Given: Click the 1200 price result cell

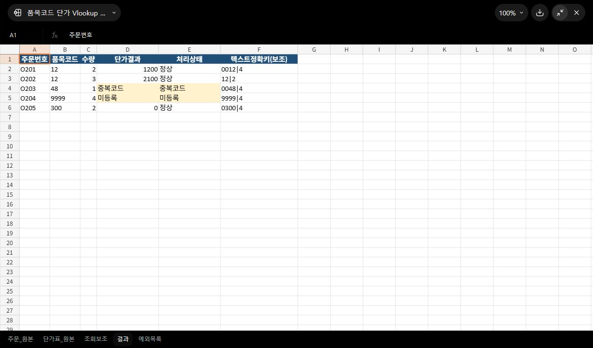Looking at the screenshot, I should click(x=128, y=69).
